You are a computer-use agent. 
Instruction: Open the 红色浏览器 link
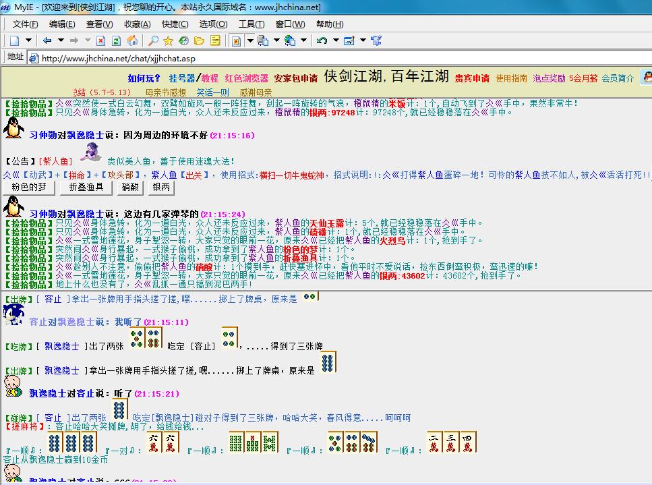pos(247,78)
